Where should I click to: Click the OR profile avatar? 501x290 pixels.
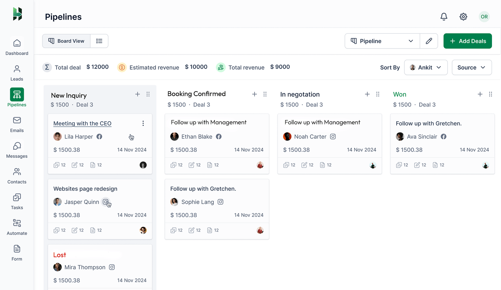click(x=484, y=17)
